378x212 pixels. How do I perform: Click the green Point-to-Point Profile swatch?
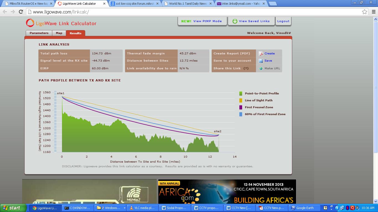(241, 94)
